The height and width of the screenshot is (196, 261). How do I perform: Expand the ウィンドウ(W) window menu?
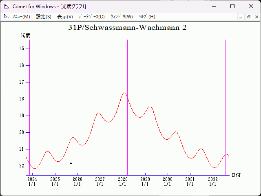122,17
